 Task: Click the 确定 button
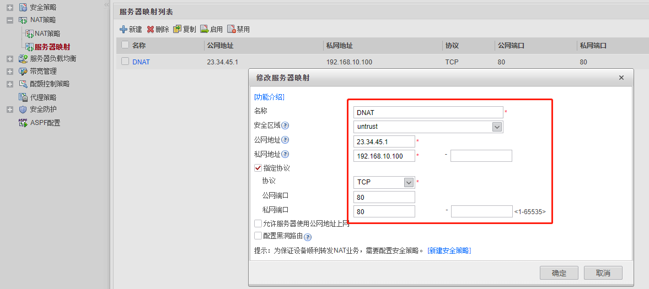click(559, 273)
